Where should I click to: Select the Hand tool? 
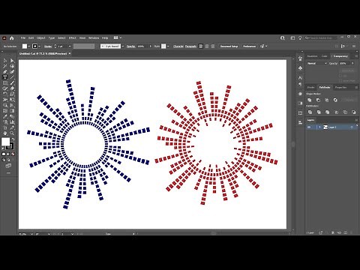(x=5, y=133)
